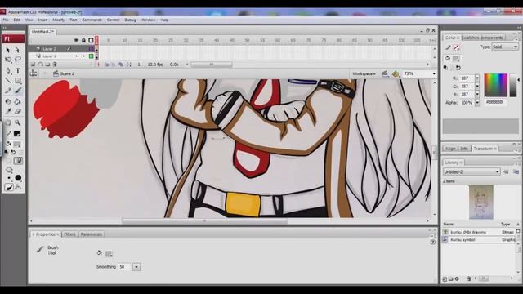Click Insert Layer button under layers
Image resolution: width=523 pixels, height=294 pixels.
point(33,65)
